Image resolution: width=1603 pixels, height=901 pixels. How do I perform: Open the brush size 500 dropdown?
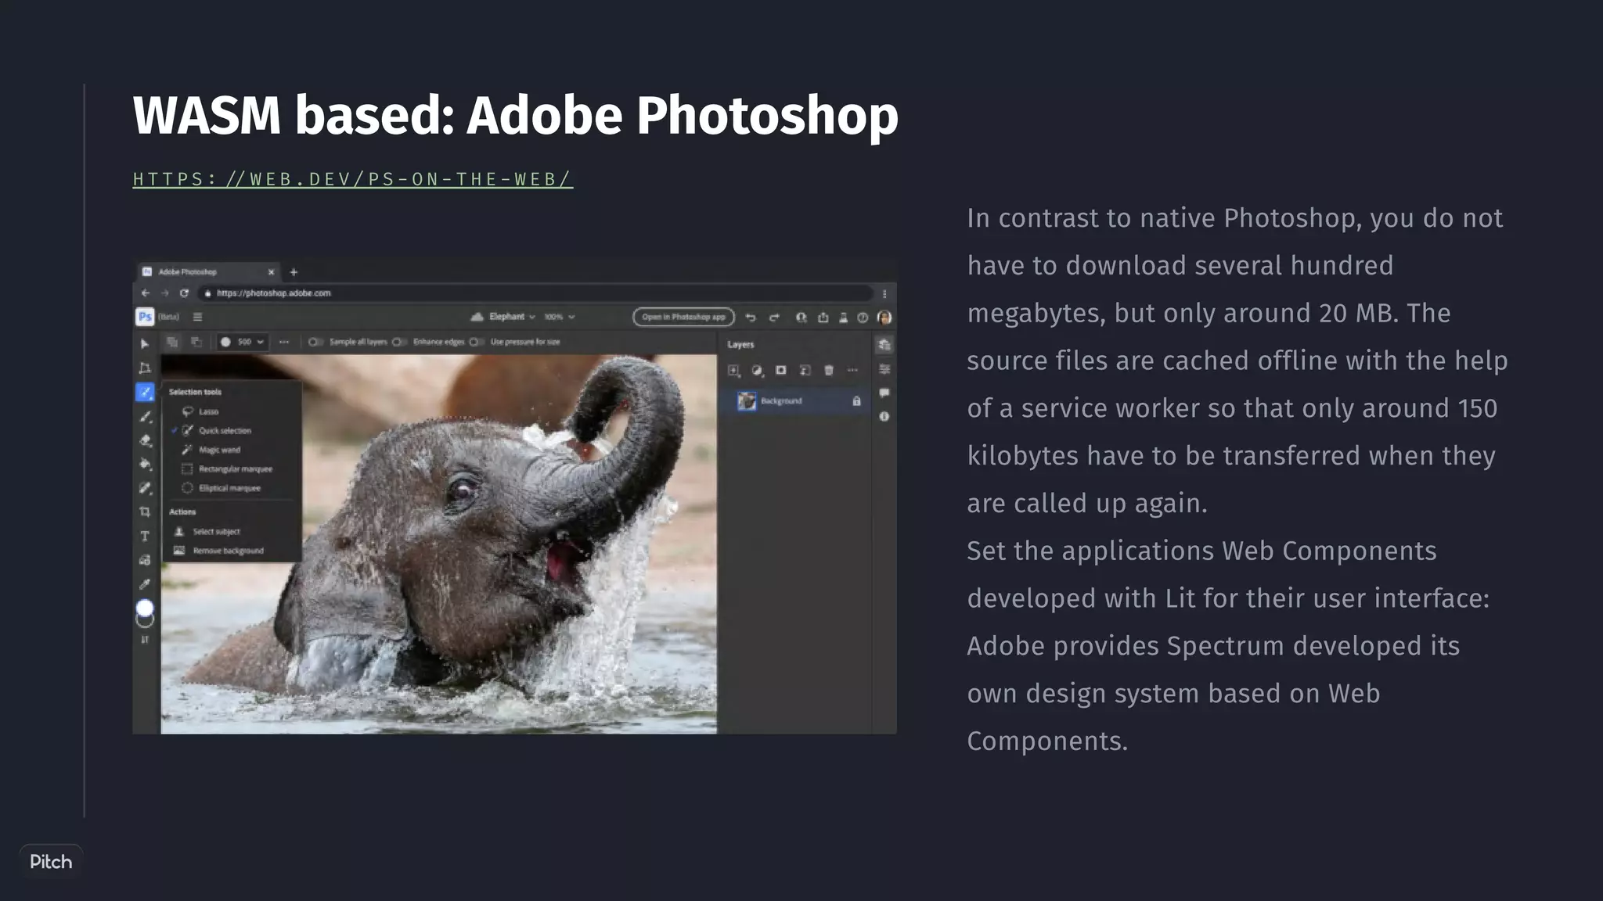click(243, 342)
